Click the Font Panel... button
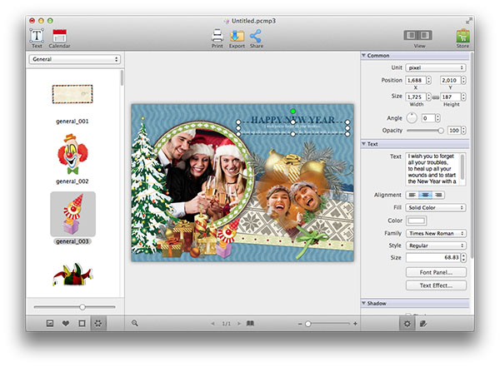The height and width of the screenshot is (367, 500). [x=435, y=272]
